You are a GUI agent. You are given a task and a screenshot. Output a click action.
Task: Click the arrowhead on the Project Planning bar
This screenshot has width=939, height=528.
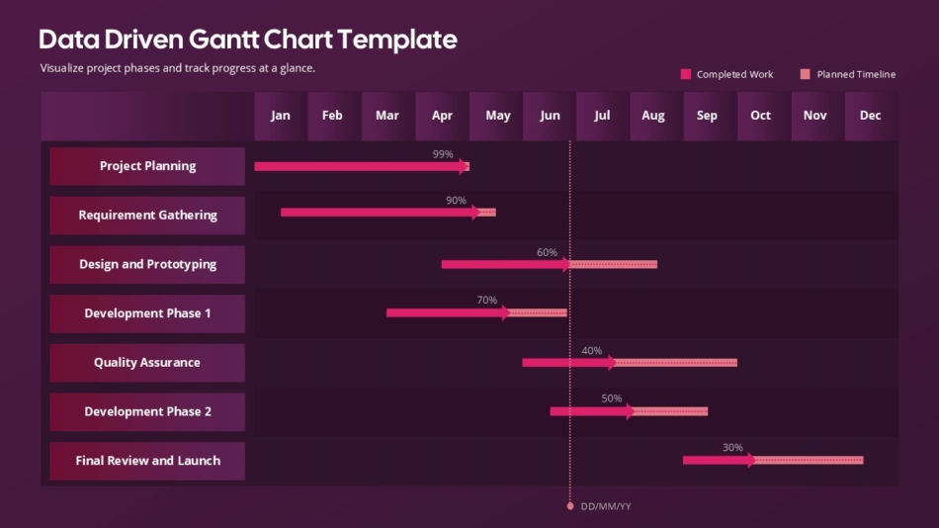tap(464, 166)
